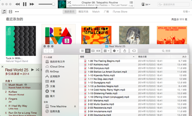Skip to next track in iTunes
The height and width of the screenshot is (116, 192).
(x=32, y=4)
